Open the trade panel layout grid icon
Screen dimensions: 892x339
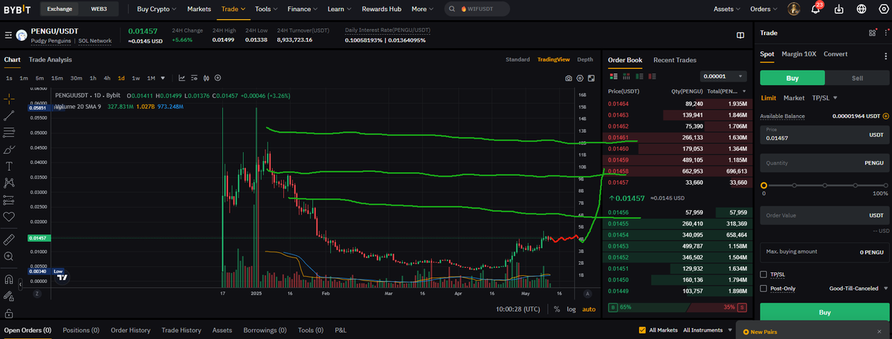(x=873, y=33)
